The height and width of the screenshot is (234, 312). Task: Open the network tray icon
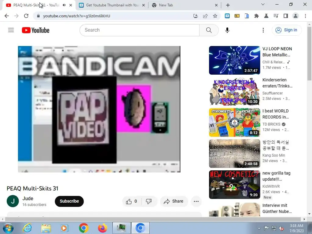[274, 228]
